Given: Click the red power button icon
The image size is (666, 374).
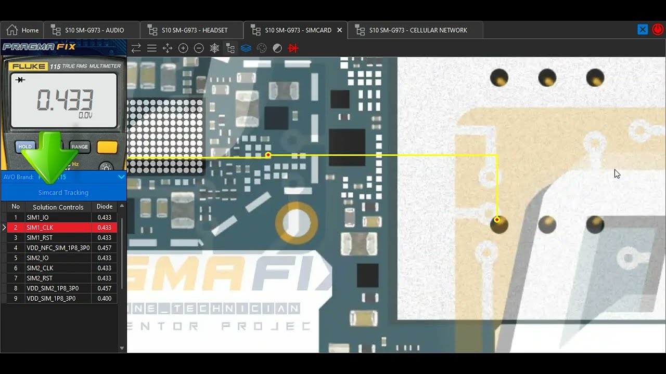Looking at the screenshot, I should click(x=658, y=30).
